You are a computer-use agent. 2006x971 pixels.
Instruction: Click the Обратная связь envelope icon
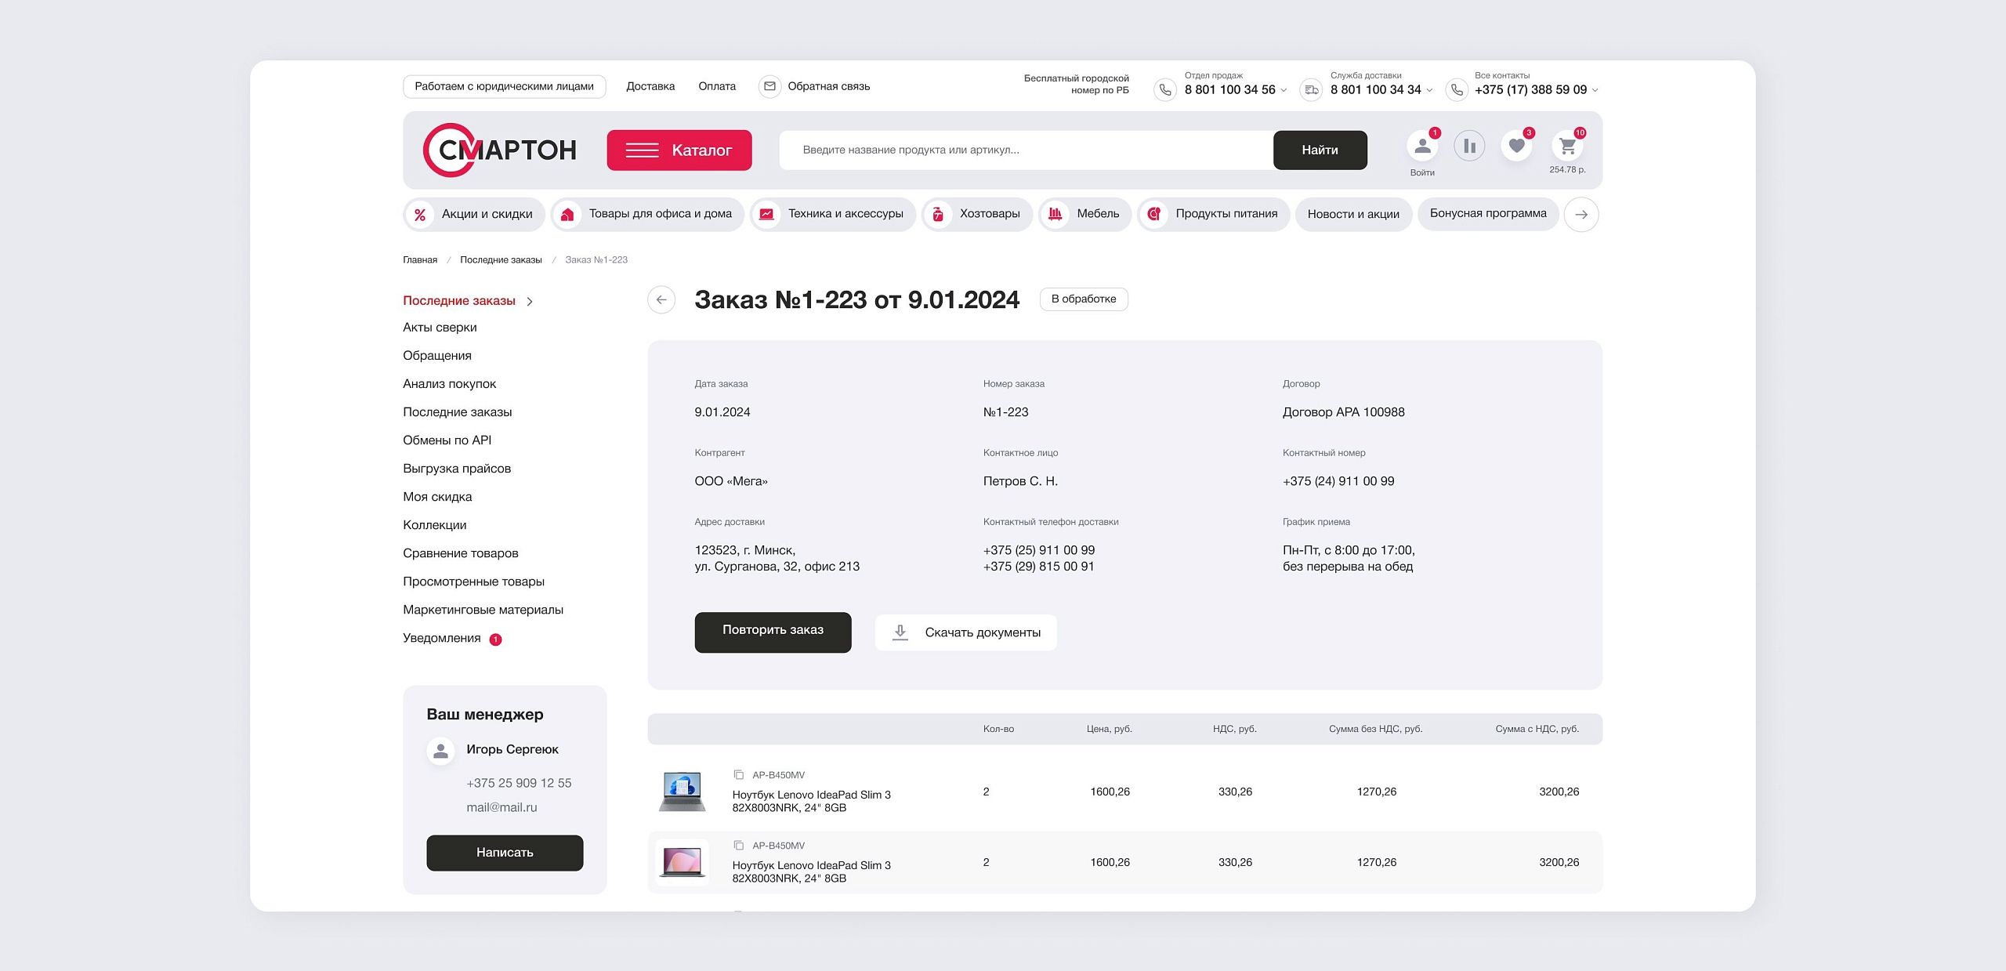[x=769, y=86]
